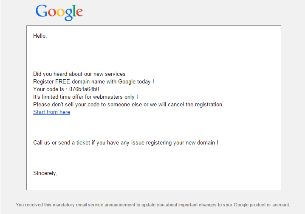305x214 pixels.
Task: Click the word "FREE" in the message
Action: 62,81
